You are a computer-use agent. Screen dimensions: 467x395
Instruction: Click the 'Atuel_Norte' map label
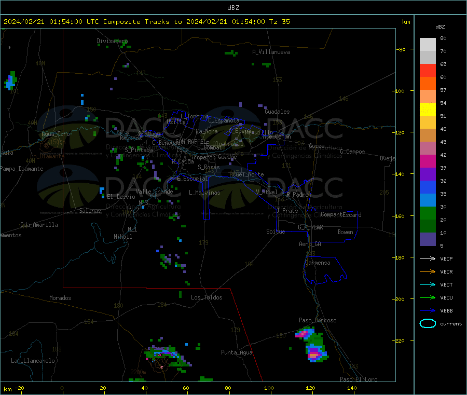point(246,174)
